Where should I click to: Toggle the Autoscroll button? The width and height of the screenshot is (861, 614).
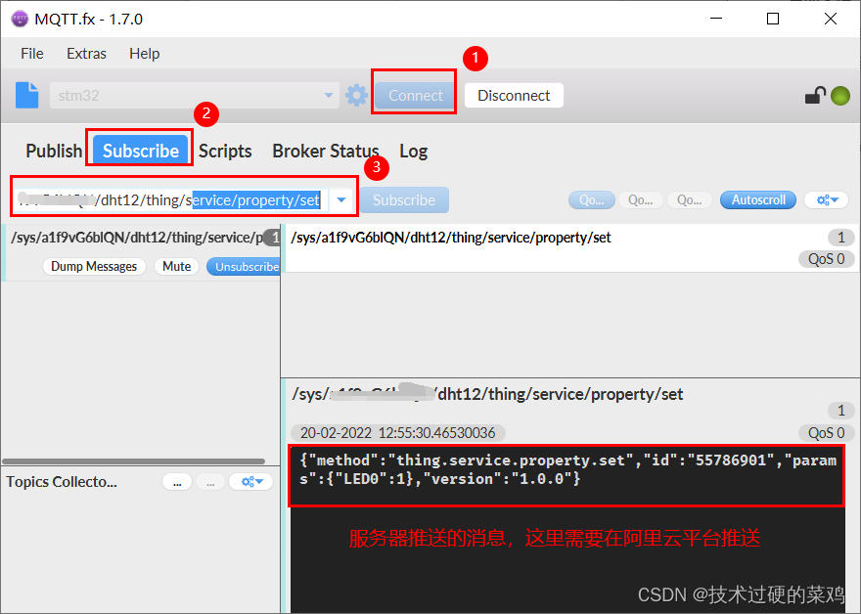click(757, 200)
